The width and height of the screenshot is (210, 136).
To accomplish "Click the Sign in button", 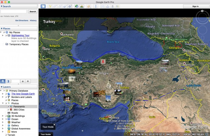I will (x=195, y=6).
